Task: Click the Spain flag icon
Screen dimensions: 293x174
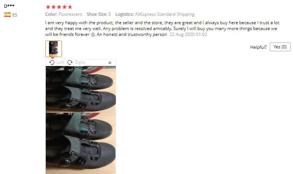Action: 7,15
